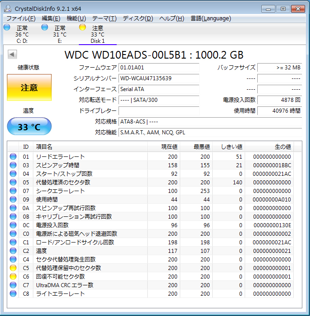The image size is (310, 316).
Task: Click the blue status icon for C: D: drive
Action: pyautogui.click(x=7, y=27)
